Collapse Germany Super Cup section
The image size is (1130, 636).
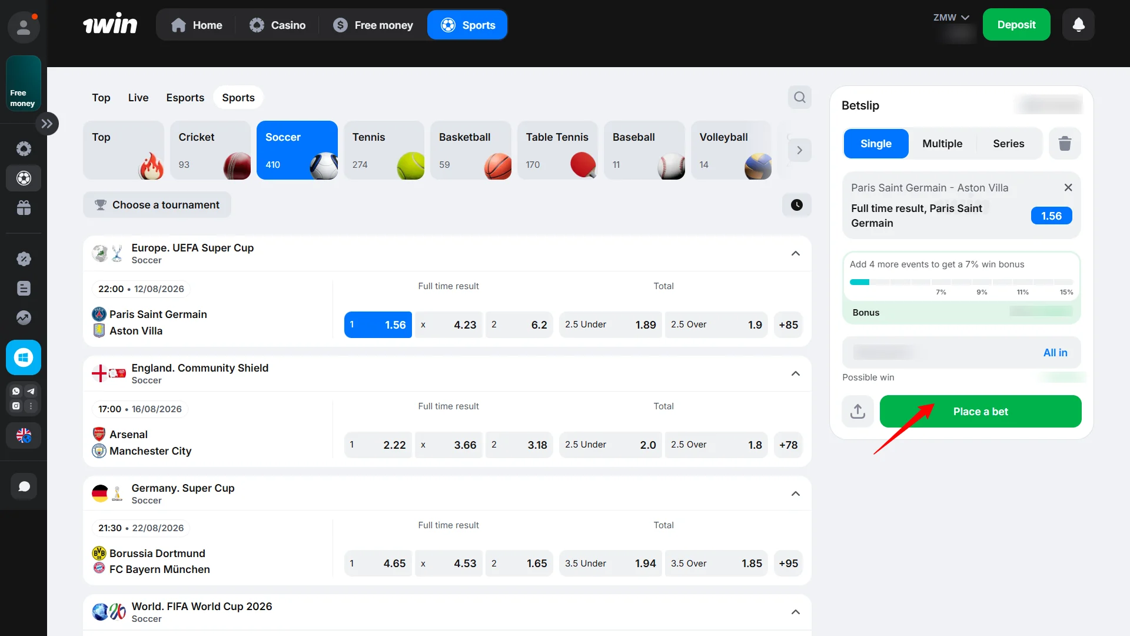[795, 493]
